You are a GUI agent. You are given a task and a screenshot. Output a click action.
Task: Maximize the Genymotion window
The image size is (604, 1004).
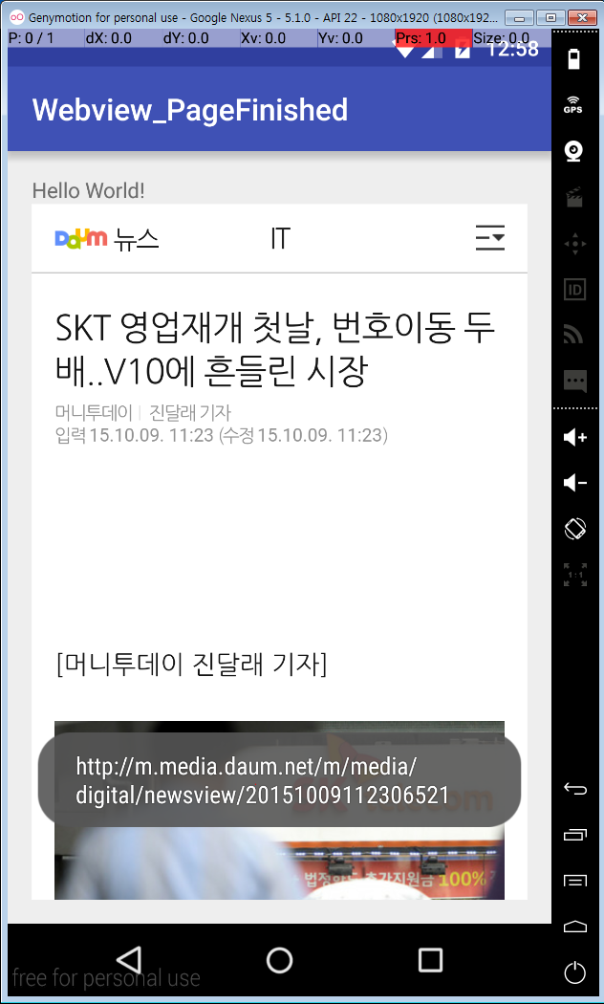click(x=550, y=17)
